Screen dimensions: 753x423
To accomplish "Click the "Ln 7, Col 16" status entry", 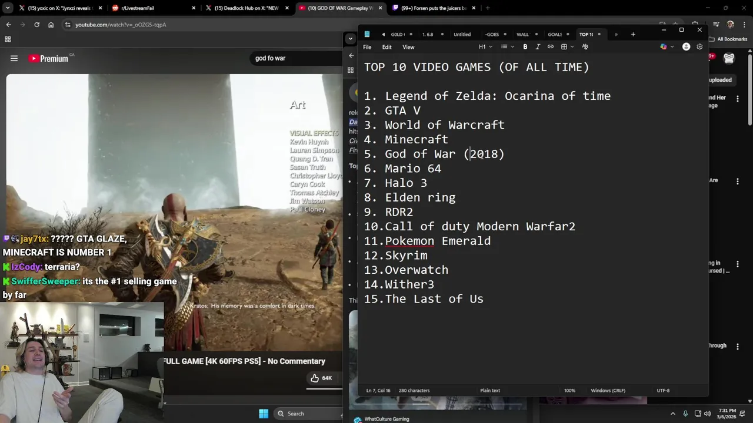I will tap(378, 391).
